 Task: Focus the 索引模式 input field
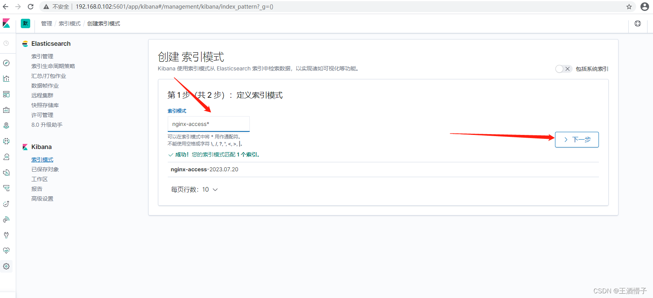tap(209, 124)
